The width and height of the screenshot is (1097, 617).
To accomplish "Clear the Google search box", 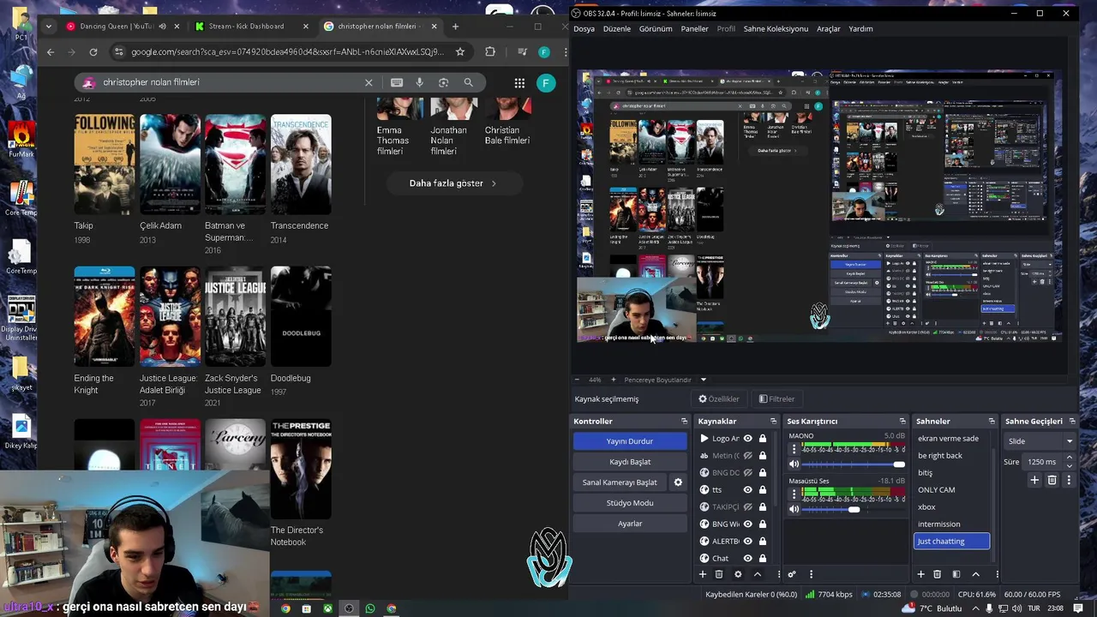I will 369,82.
